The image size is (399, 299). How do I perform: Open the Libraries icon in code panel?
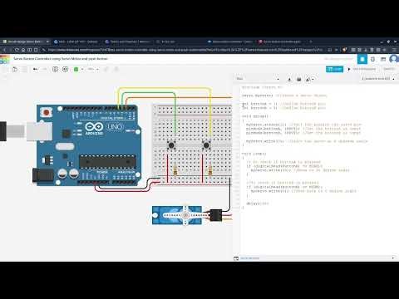299,80
